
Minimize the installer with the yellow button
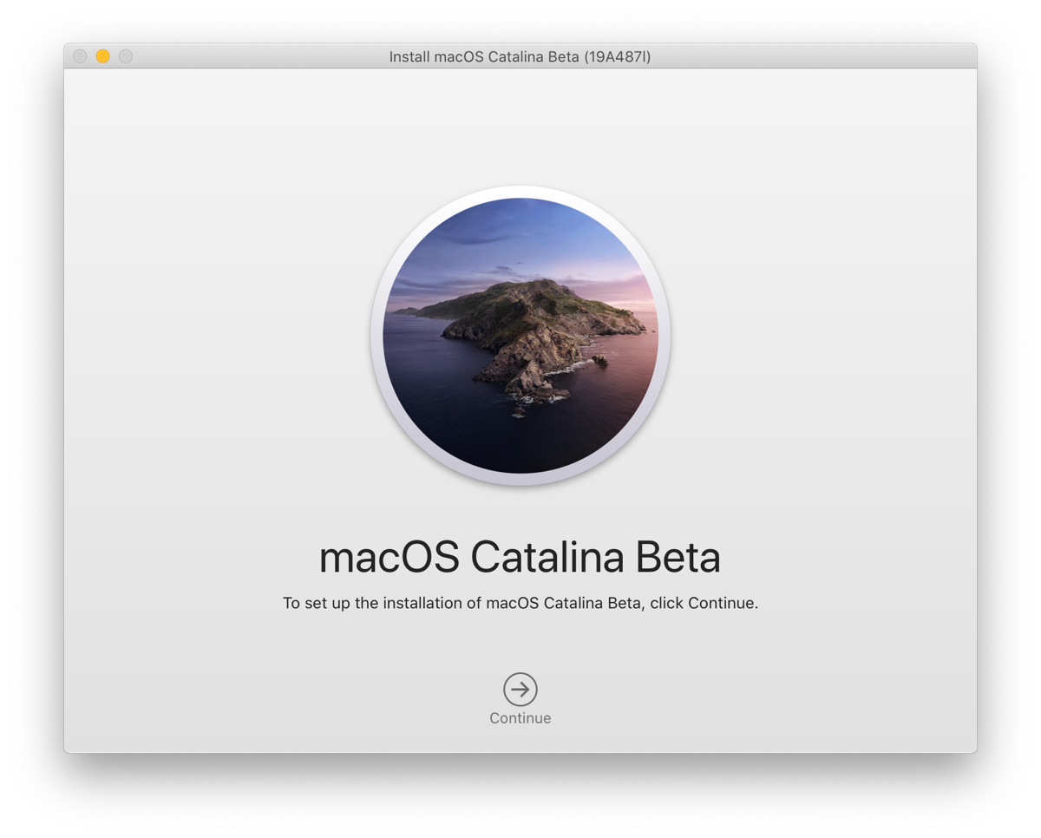(102, 56)
